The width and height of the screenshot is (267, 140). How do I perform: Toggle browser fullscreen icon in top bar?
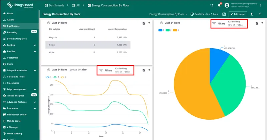click(x=212, y=5)
